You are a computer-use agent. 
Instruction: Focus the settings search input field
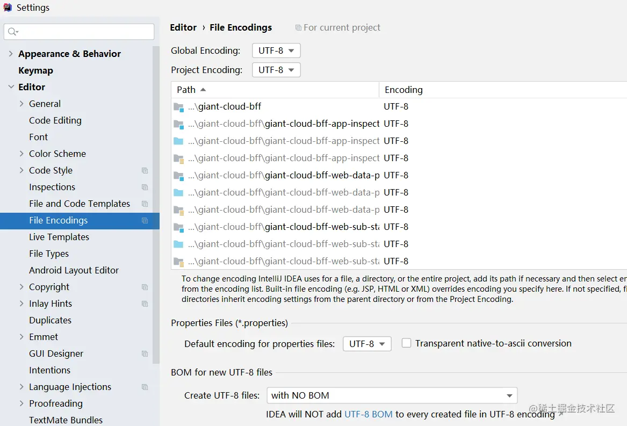[79, 32]
